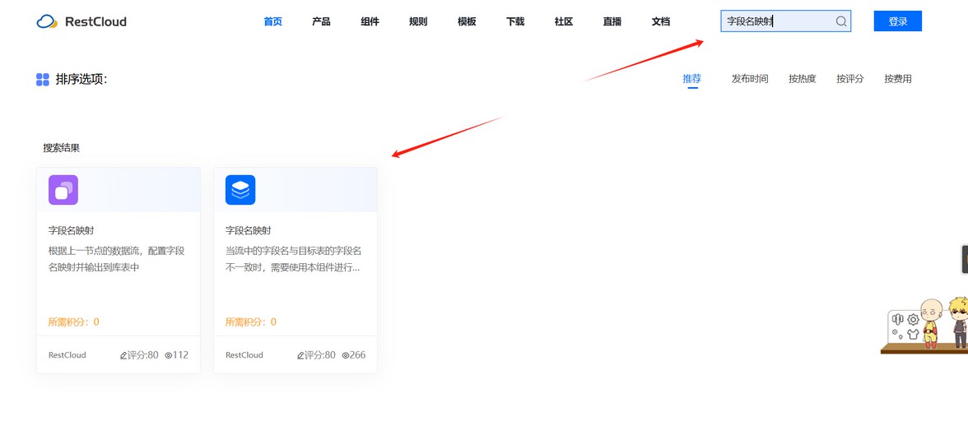Click the eye view-count icon beside 266
This screenshot has height=444, width=968.
(x=345, y=355)
